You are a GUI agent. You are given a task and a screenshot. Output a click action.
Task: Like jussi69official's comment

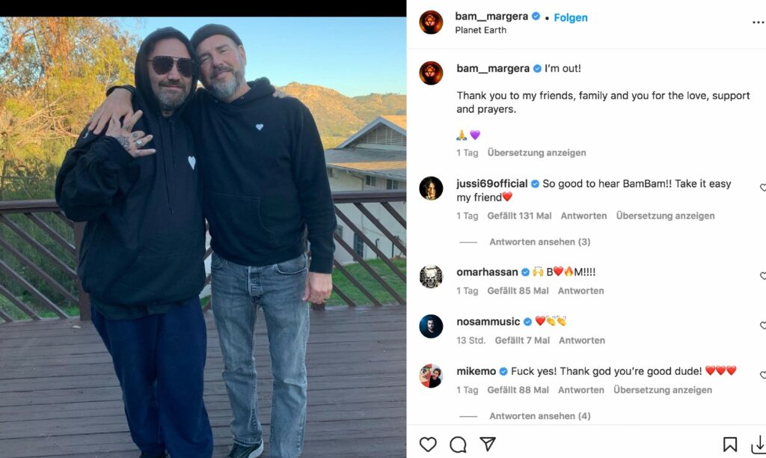click(x=762, y=188)
